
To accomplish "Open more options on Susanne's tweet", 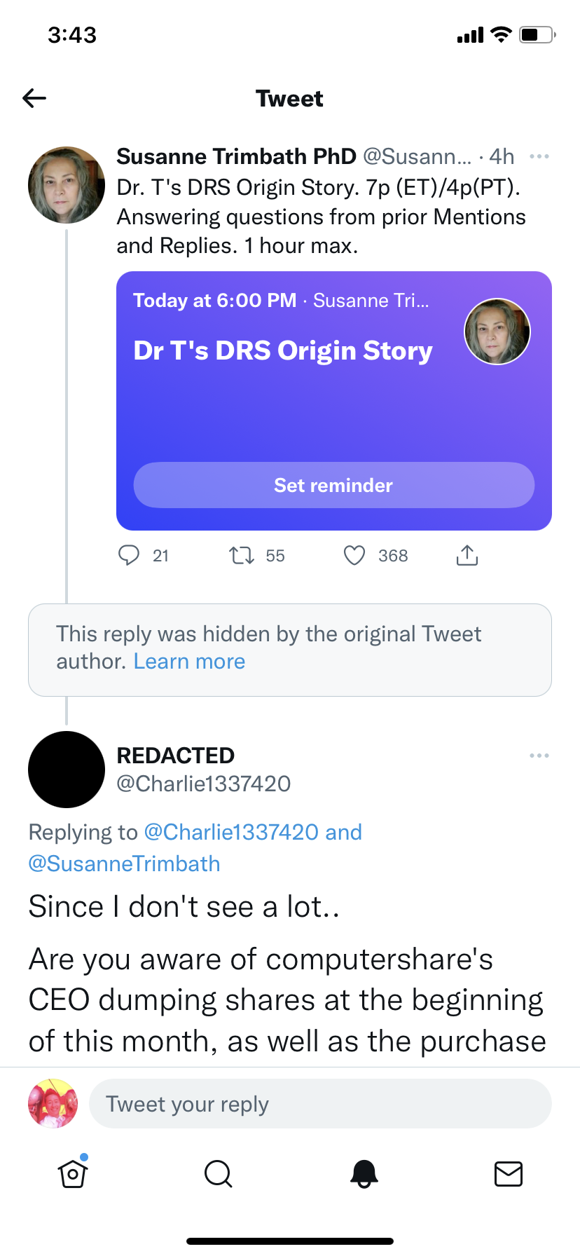I will (539, 156).
